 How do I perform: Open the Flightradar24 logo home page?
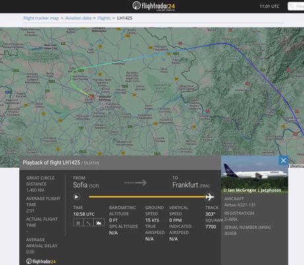[x=153, y=6]
